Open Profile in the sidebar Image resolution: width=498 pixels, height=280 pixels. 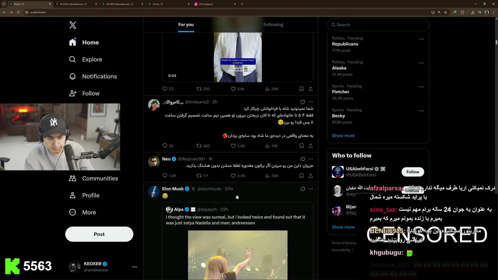tap(84, 196)
